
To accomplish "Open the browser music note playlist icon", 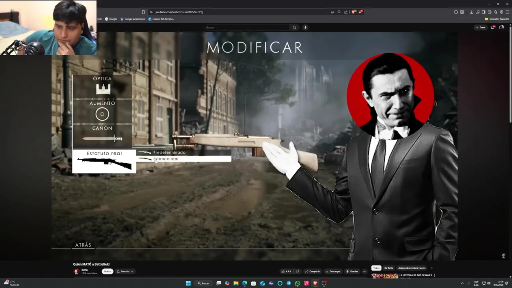I will coord(478,12).
